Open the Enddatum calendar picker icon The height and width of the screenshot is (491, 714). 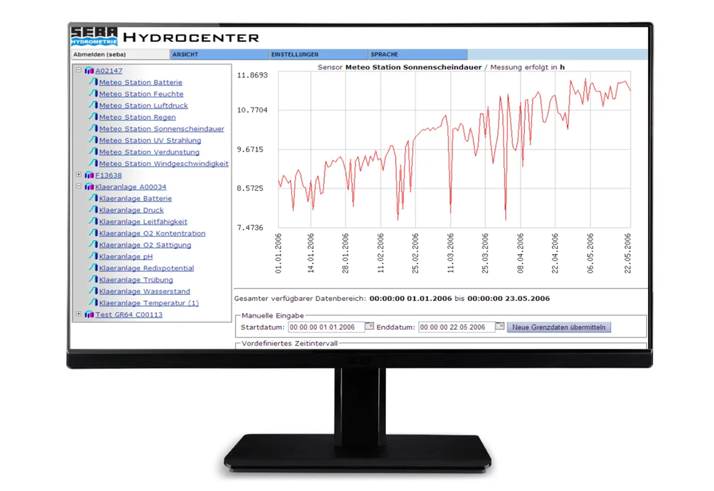(500, 327)
